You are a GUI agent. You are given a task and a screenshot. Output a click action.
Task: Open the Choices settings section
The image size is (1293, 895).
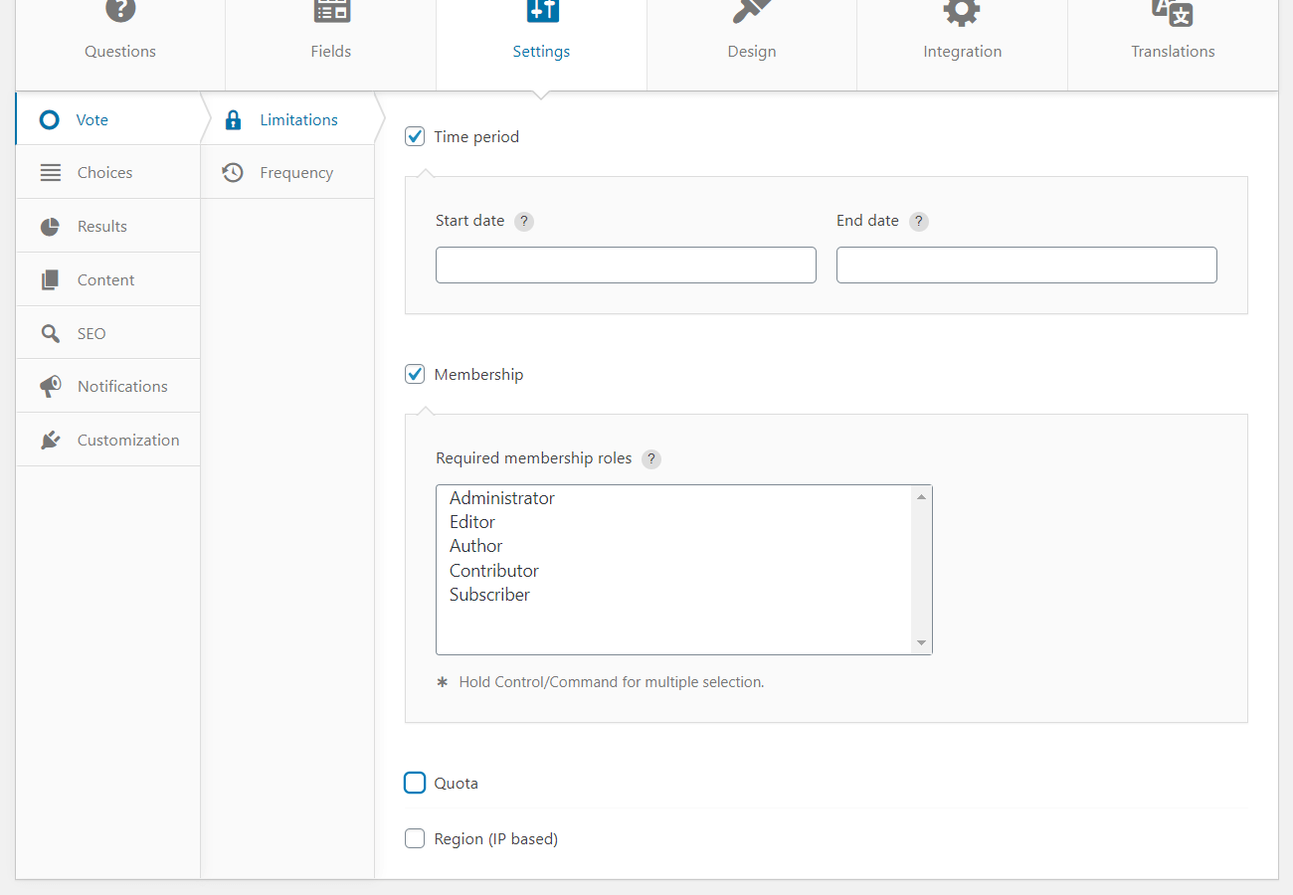[x=108, y=173]
